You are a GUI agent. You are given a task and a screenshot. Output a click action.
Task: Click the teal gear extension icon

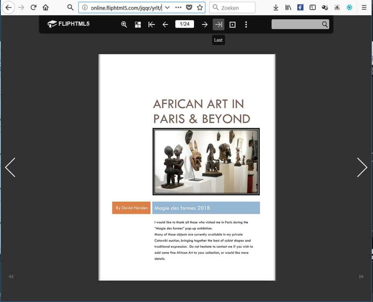coord(349,8)
